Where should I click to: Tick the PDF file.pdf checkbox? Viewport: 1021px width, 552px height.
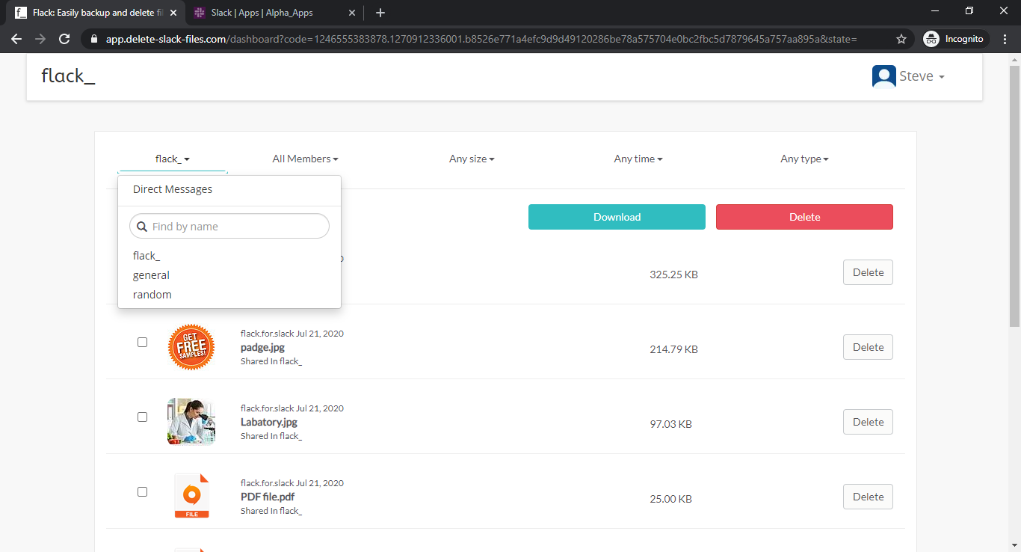pyautogui.click(x=142, y=491)
